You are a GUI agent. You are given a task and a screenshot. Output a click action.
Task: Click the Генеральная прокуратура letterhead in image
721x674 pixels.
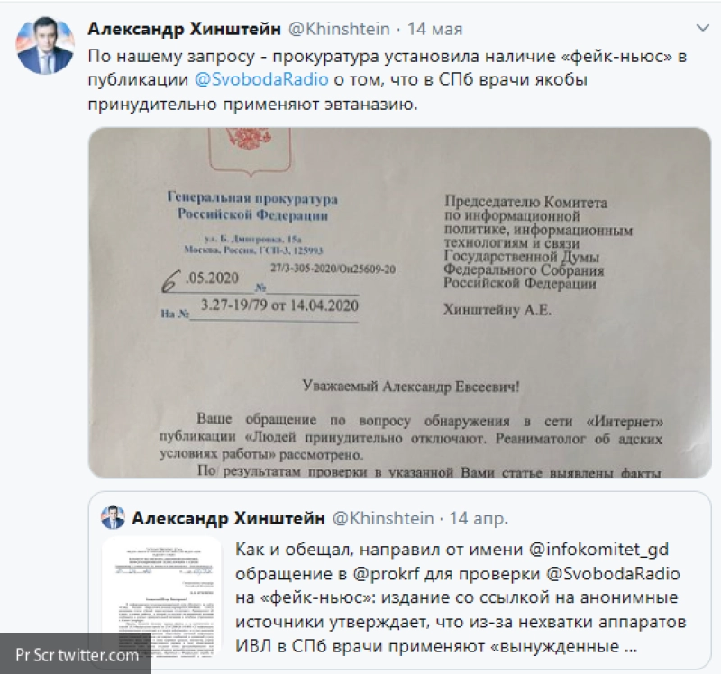tap(252, 206)
